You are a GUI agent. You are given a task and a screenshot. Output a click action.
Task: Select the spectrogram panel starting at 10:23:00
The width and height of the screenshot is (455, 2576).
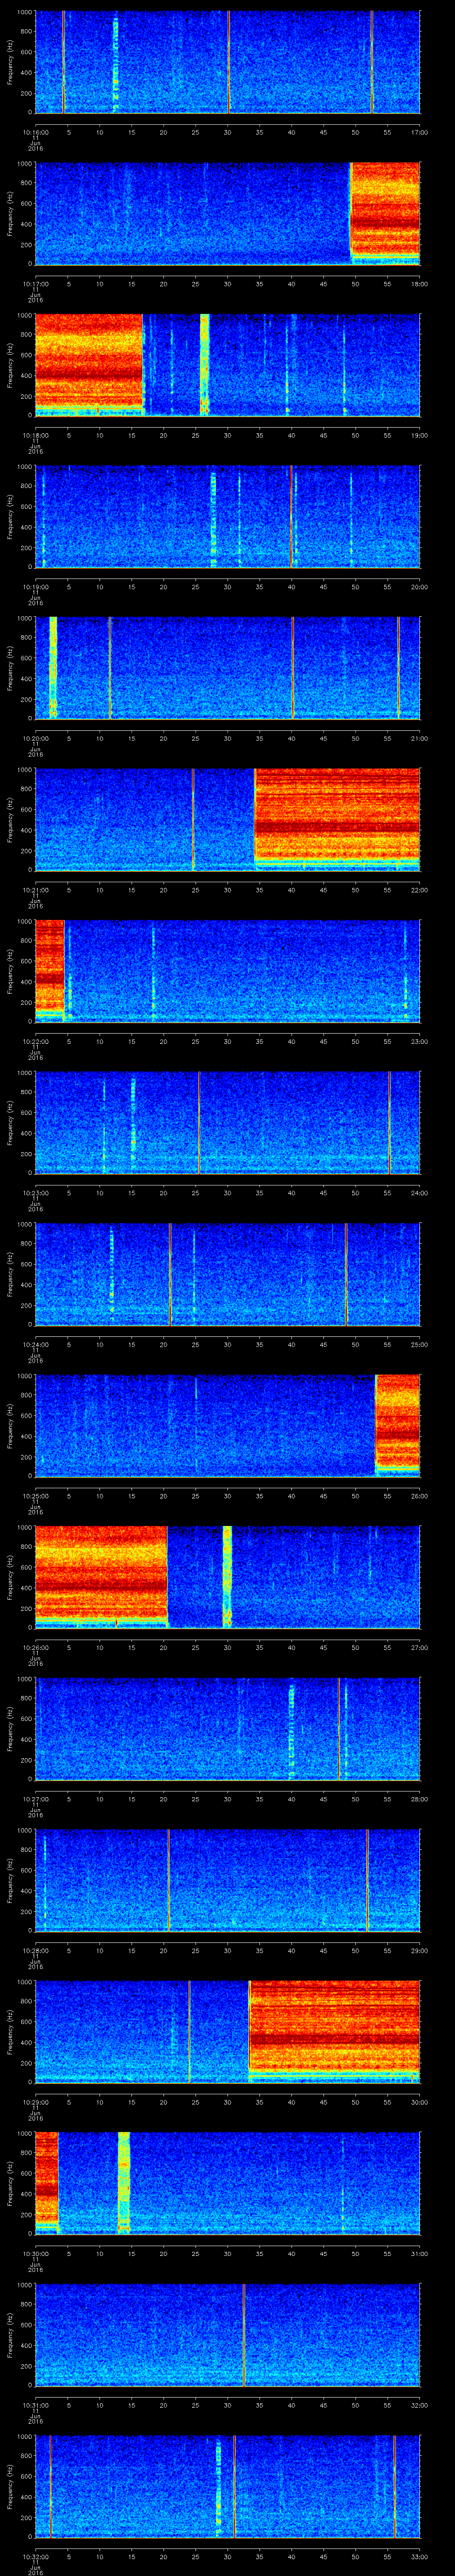227,1123
